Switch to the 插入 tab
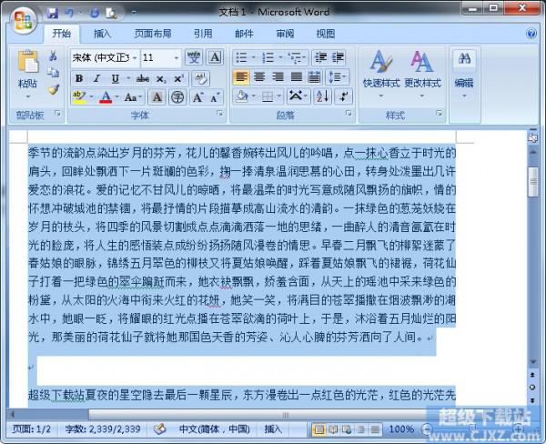The image size is (546, 444). [x=102, y=34]
